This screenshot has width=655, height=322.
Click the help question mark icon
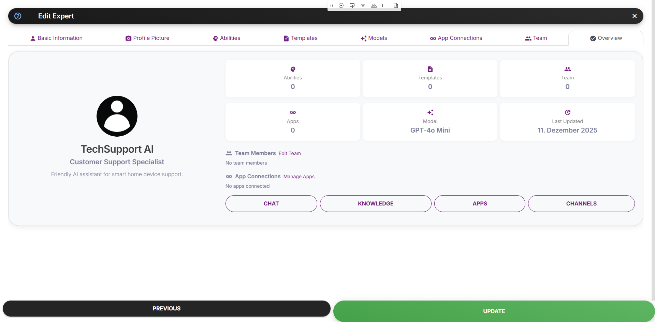(18, 16)
